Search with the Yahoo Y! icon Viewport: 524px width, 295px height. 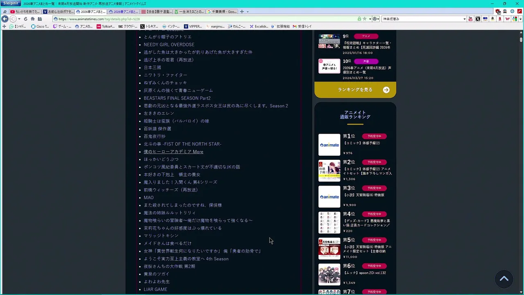click(507, 19)
